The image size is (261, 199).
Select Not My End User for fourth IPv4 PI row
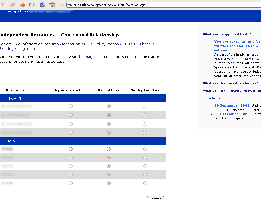(x=145, y=133)
